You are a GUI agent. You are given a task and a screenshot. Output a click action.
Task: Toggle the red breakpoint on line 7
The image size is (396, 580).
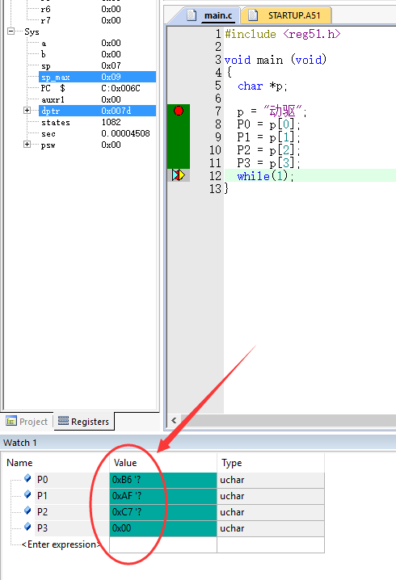pyautogui.click(x=179, y=111)
